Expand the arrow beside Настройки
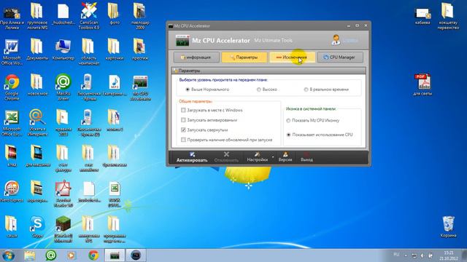Viewport: 467px width, 262px height. tap(273, 157)
